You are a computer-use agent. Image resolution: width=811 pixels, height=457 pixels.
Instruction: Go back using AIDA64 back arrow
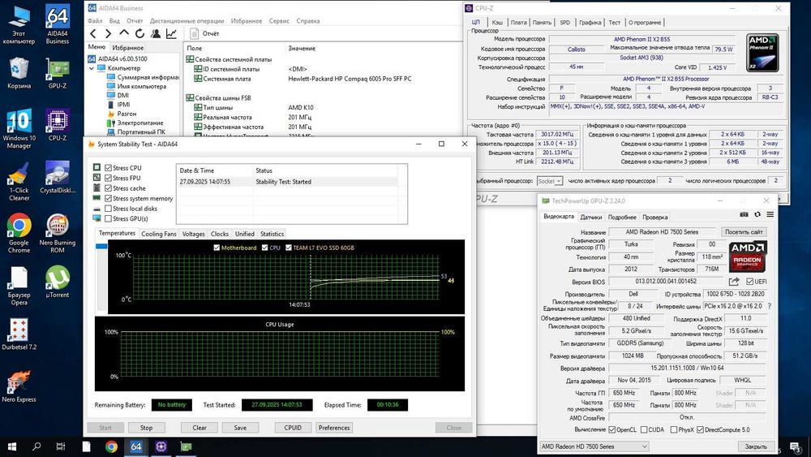click(93, 33)
